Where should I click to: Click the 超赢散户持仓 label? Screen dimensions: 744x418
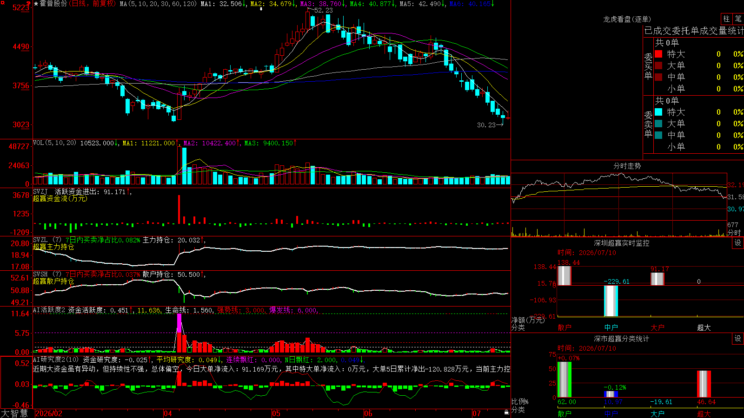[53, 281]
